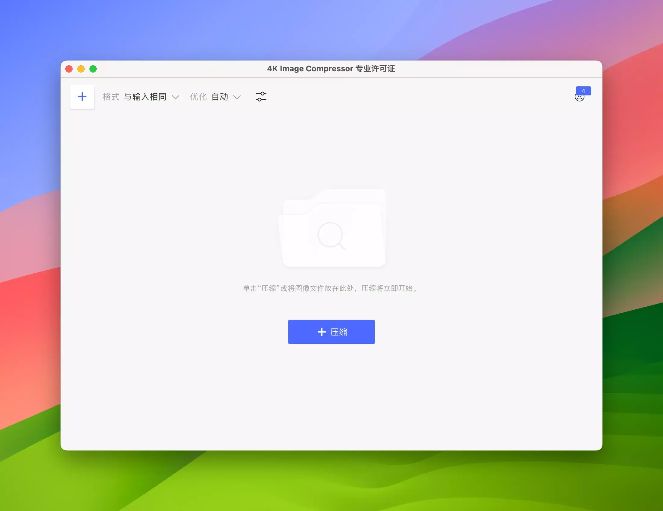Click the magnifying glass in the folder graphic
Screen dimensions: 663x511
point(331,236)
